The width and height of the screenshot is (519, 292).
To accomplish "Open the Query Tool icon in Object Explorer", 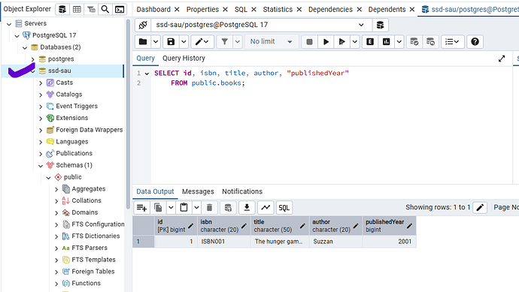I will [x=62, y=9].
